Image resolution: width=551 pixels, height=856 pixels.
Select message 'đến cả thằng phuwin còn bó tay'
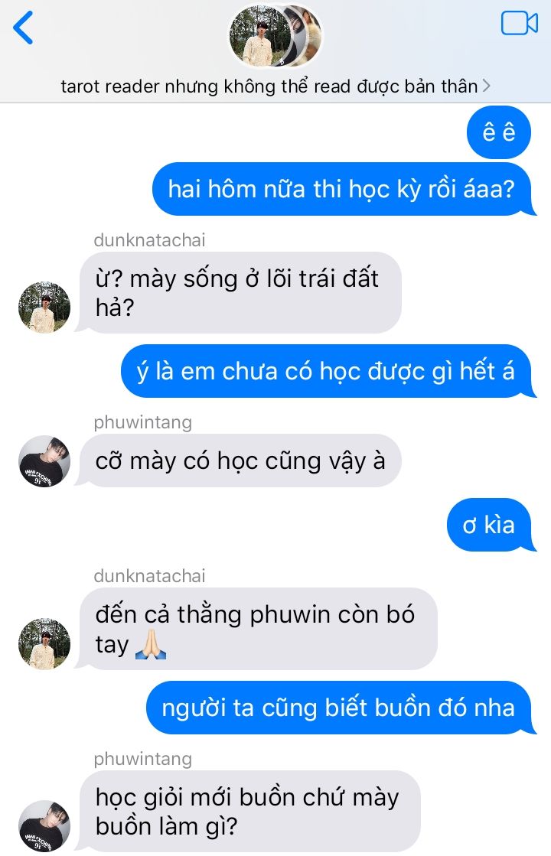click(x=256, y=629)
